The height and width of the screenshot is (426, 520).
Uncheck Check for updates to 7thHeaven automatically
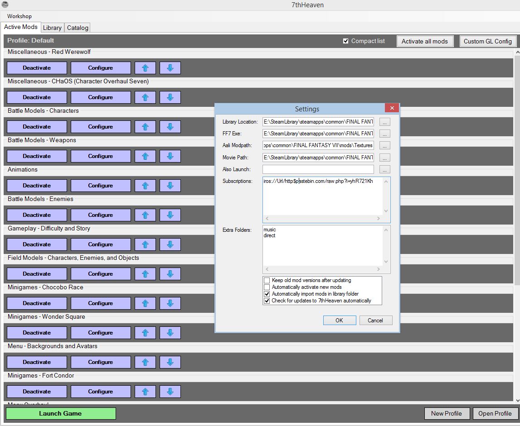[x=267, y=301]
